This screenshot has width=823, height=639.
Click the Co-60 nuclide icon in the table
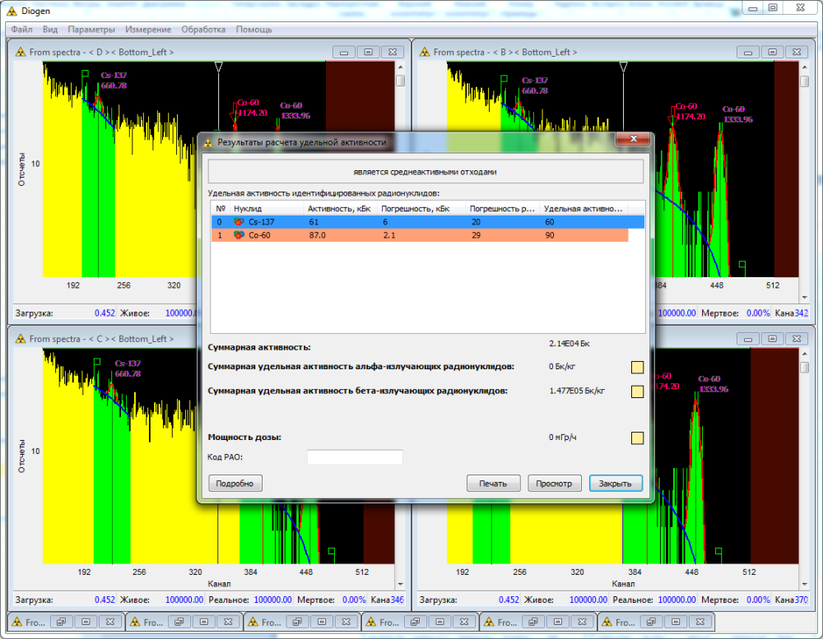pyautogui.click(x=239, y=235)
